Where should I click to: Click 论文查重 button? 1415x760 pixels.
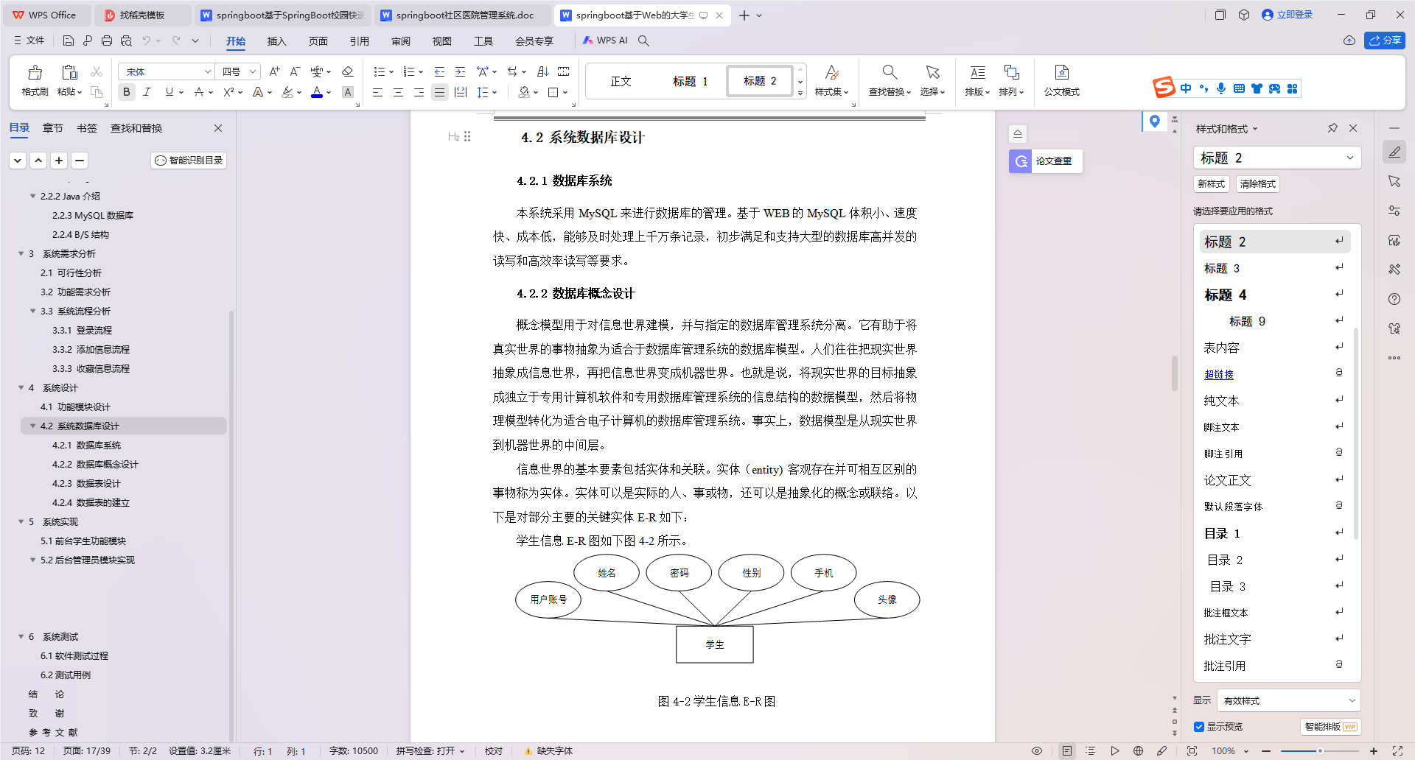(1045, 161)
